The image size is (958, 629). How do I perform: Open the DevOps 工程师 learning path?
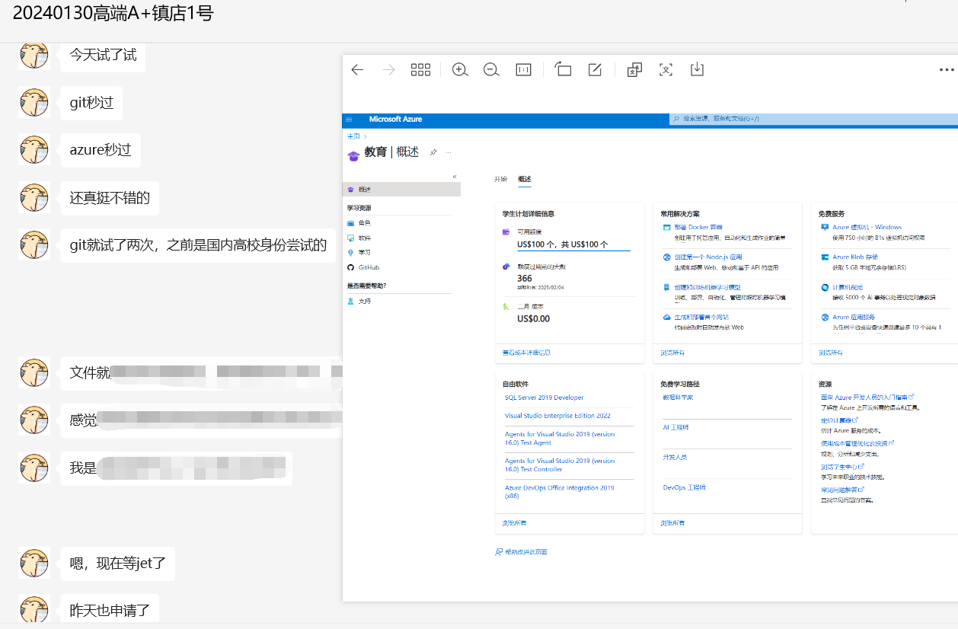(x=685, y=487)
